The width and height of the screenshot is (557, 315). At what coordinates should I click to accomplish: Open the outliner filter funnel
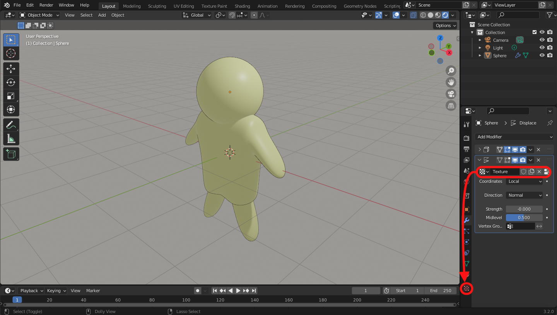[549, 15]
